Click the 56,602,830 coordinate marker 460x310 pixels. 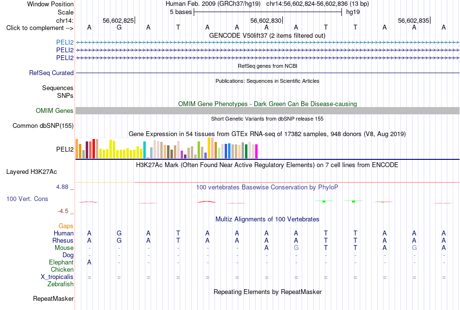click(266, 20)
